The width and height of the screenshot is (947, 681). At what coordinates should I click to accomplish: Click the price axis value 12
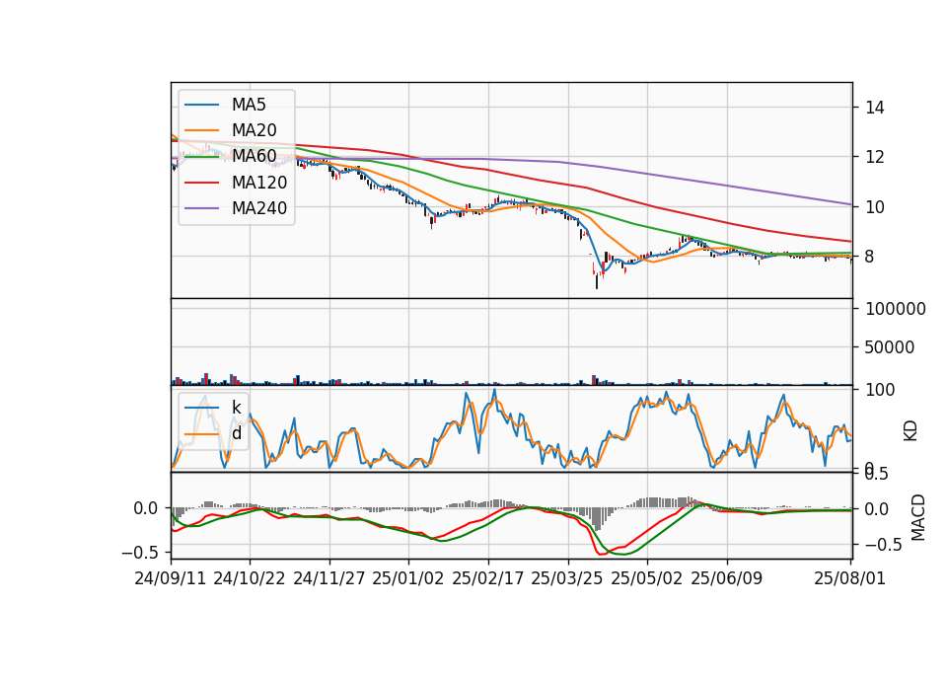click(x=875, y=157)
